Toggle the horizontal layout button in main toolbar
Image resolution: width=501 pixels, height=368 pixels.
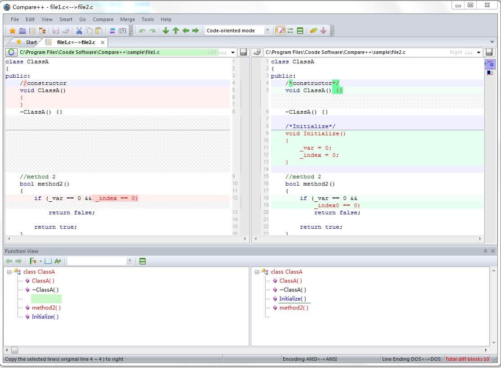300,31
